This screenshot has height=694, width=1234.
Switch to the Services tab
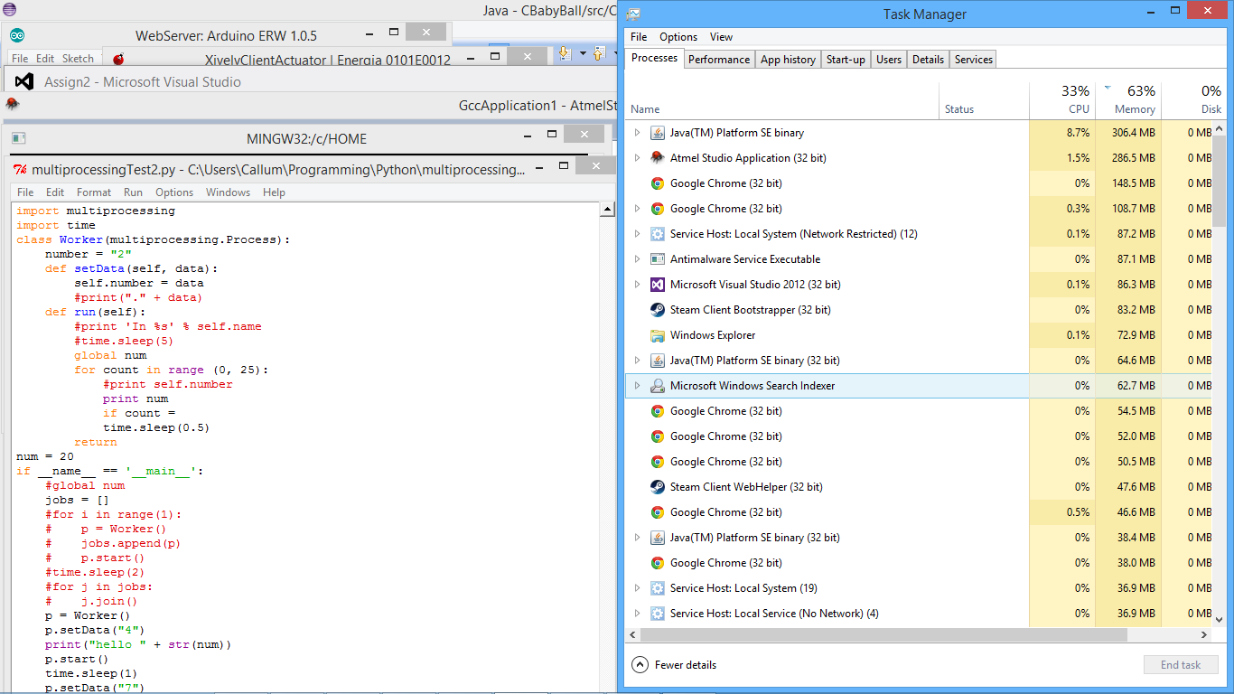(x=974, y=60)
